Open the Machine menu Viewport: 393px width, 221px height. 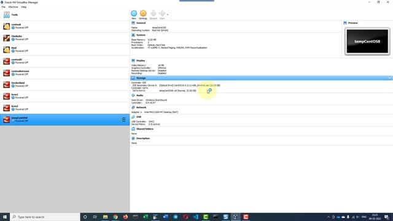click(14, 7)
